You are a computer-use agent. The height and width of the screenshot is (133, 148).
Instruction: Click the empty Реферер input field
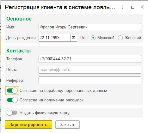(x=90, y=81)
